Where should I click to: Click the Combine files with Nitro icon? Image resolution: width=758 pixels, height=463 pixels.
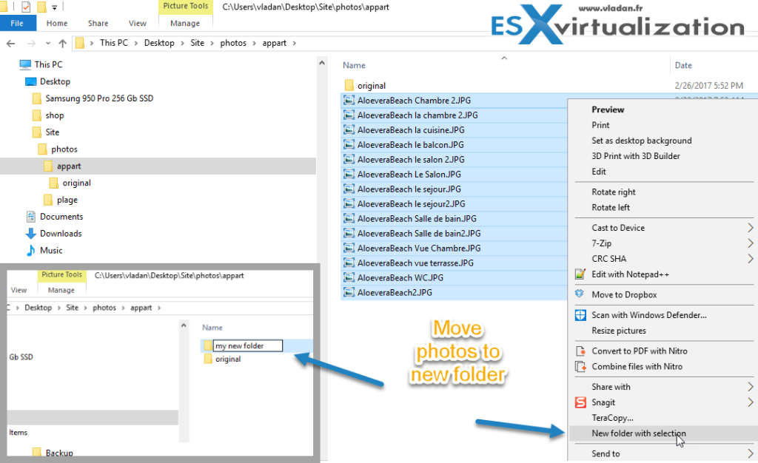pyautogui.click(x=580, y=366)
